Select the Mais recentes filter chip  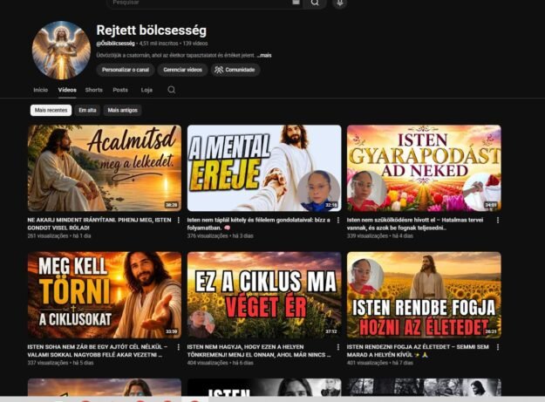pyautogui.click(x=51, y=110)
